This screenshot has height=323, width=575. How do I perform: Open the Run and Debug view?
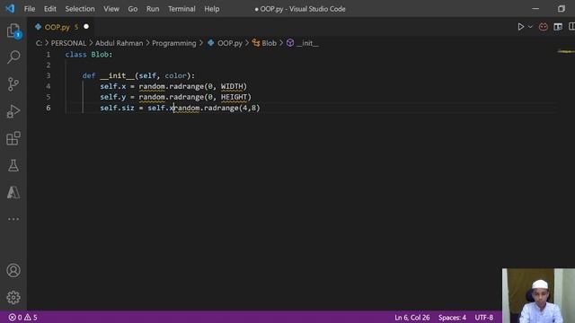[13, 111]
